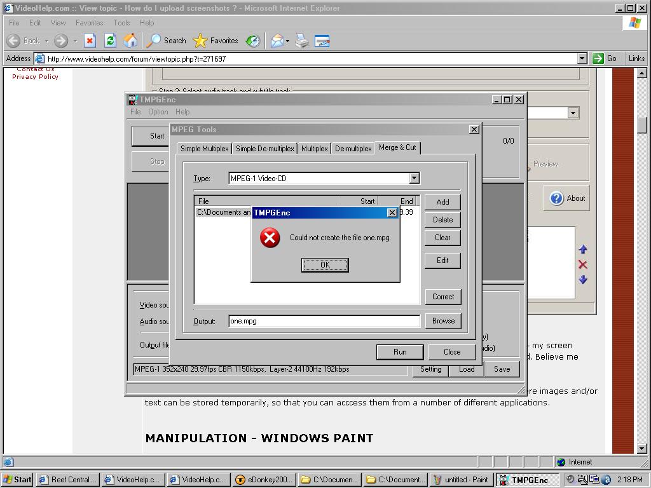Viewport: 651px width, 488px height.
Task: Open the IE Favorites menu
Action: pos(89,23)
